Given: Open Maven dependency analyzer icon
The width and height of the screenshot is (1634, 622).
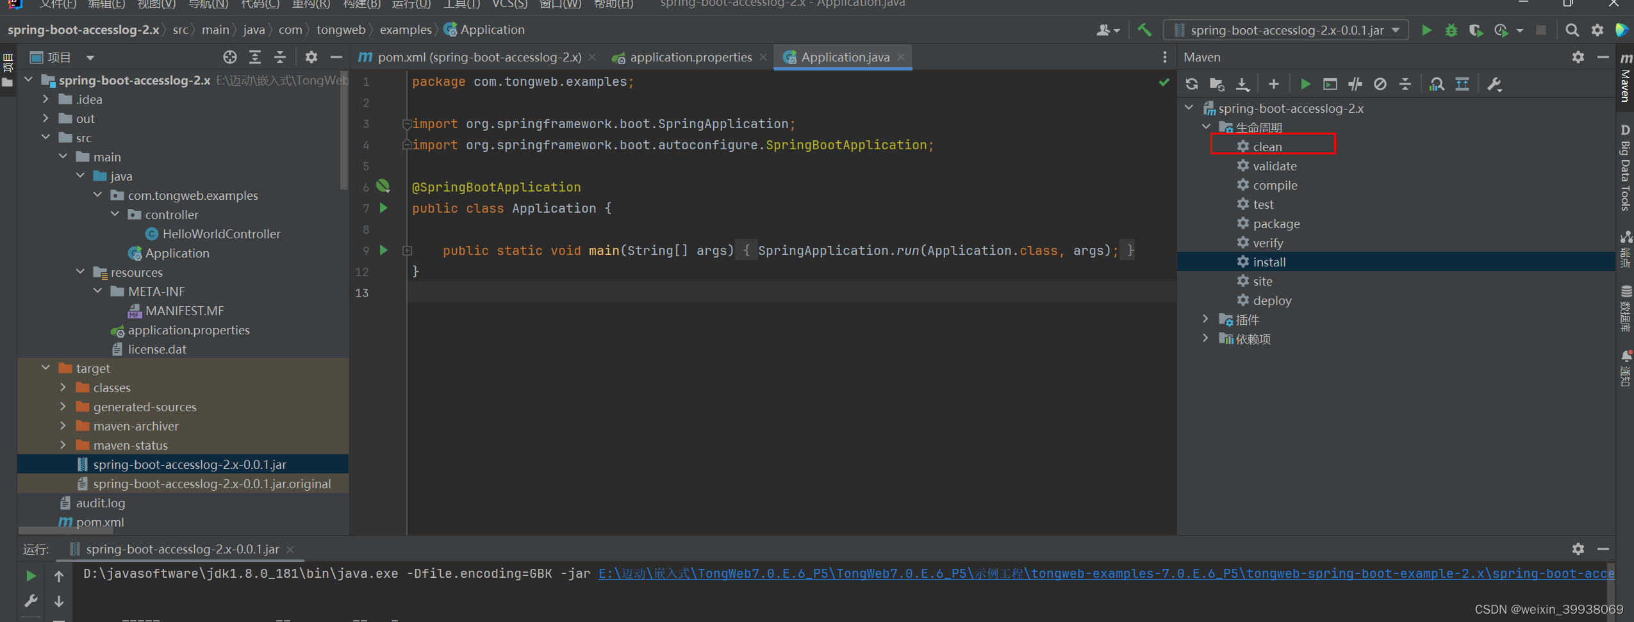Looking at the screenshot, I should (1437, 84).
